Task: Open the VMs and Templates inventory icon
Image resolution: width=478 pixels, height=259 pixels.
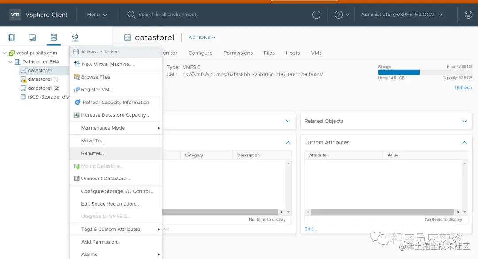Action: pyautogui.click(x=33, y=38)
